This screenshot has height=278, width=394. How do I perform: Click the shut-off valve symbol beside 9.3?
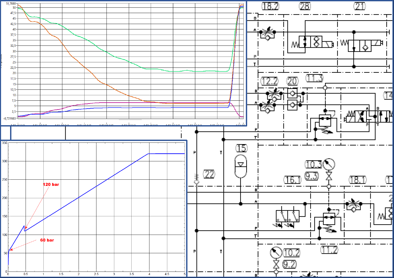329,176
